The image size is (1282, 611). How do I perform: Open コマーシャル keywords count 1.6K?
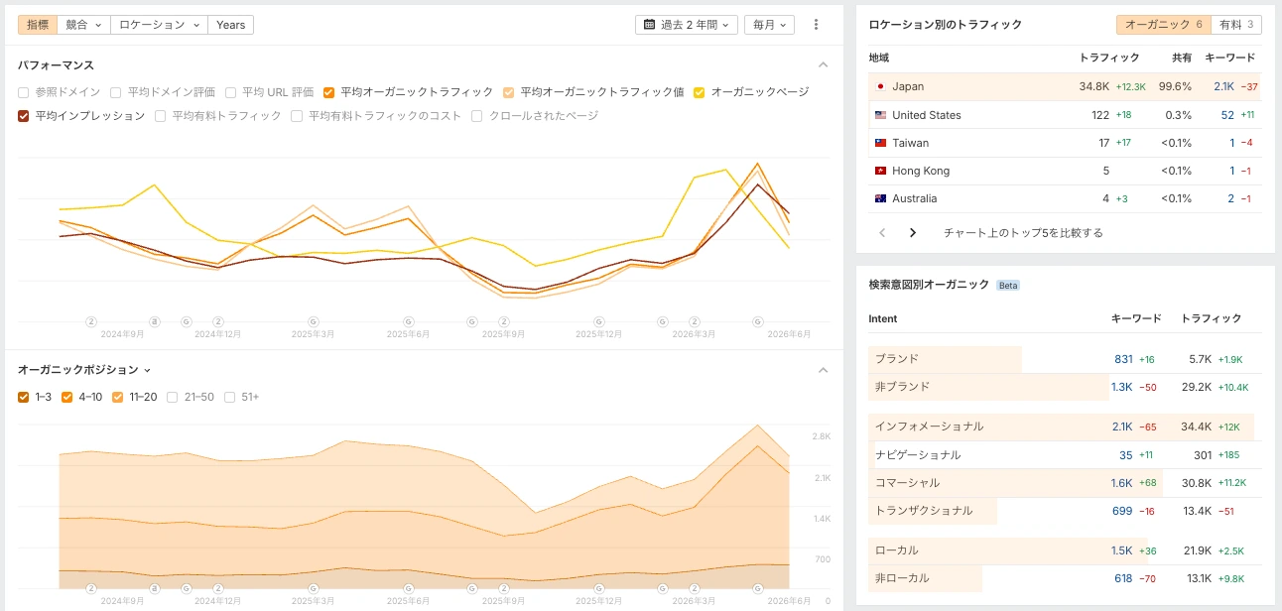pos(1122,483)
